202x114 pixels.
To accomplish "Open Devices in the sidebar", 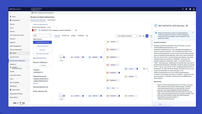I will (x=12, y=24).
